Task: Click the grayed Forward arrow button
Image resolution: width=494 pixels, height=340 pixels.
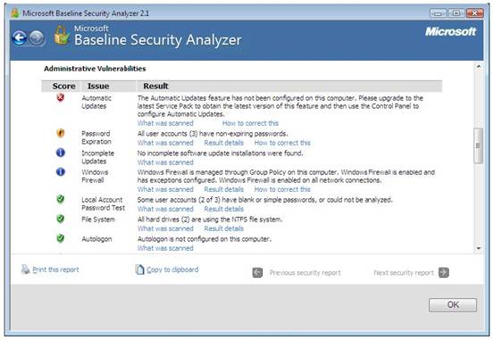Action: coord(37,38)
